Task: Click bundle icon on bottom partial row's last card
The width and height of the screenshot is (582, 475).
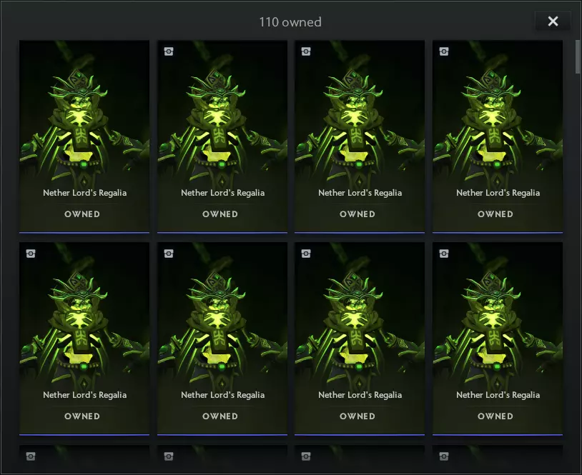Action: 444,454
